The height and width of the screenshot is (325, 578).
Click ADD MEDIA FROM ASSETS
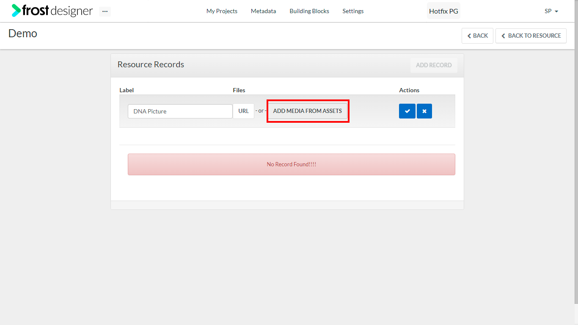click(308, 111)
